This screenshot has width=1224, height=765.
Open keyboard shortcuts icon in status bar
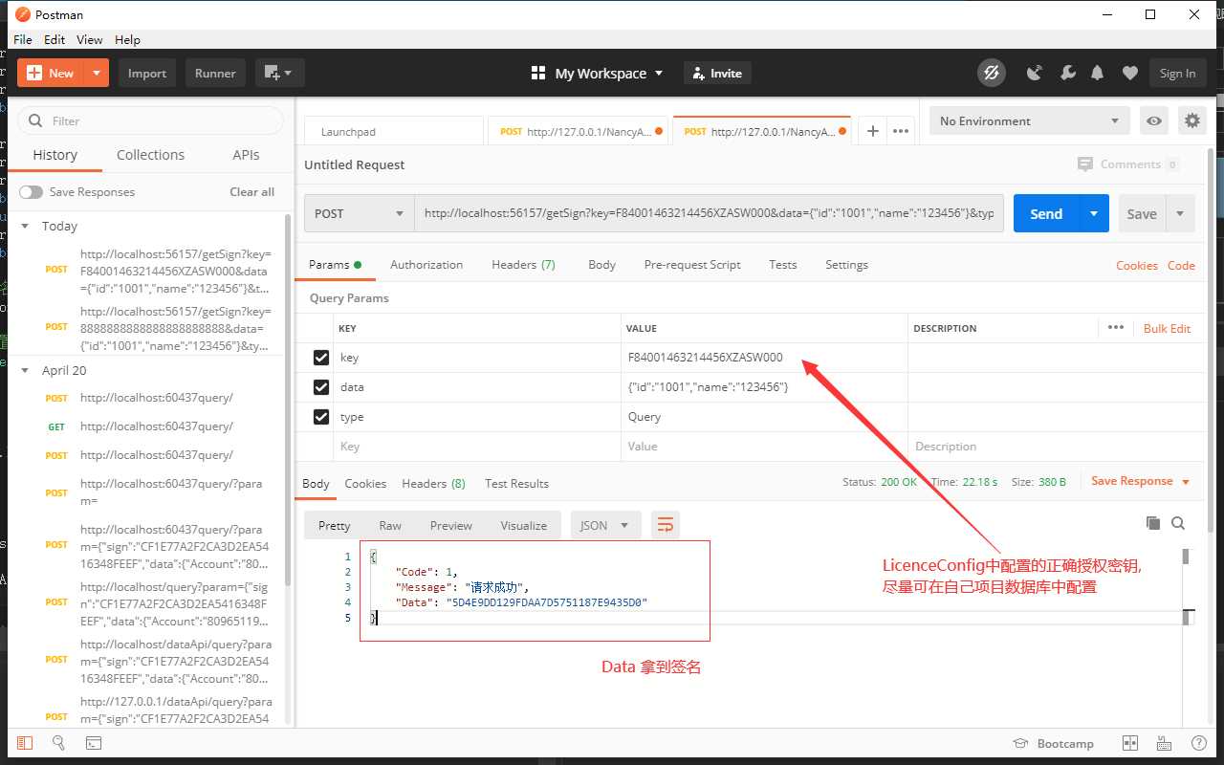pos(1164,743)
